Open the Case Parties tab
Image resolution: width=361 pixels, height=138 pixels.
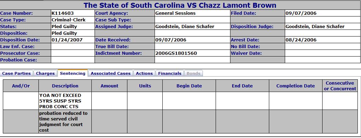tap(17, 73)
